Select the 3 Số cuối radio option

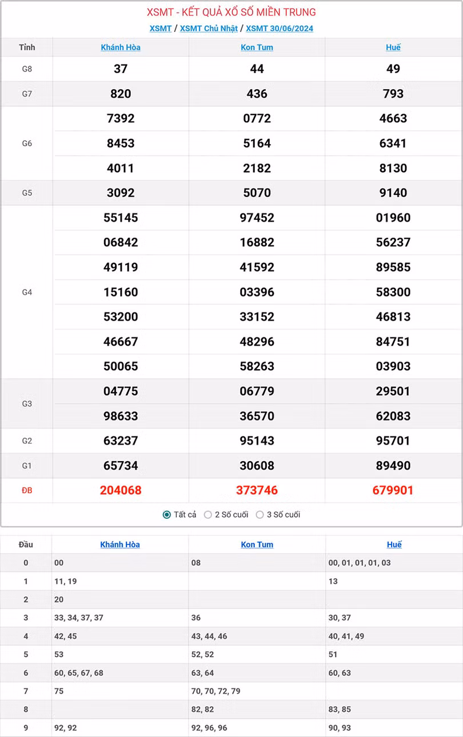tap(260, 515)
